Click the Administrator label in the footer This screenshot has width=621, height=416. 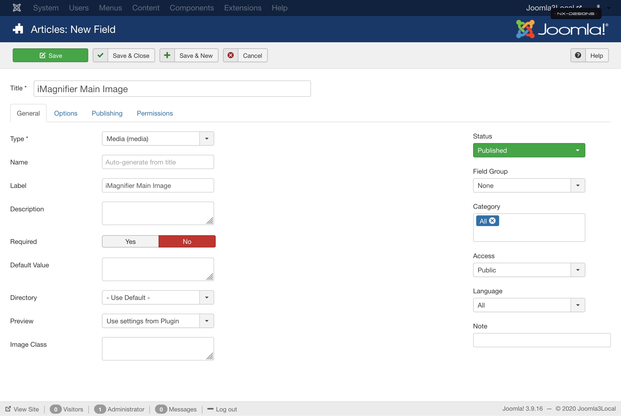[126, 409]
